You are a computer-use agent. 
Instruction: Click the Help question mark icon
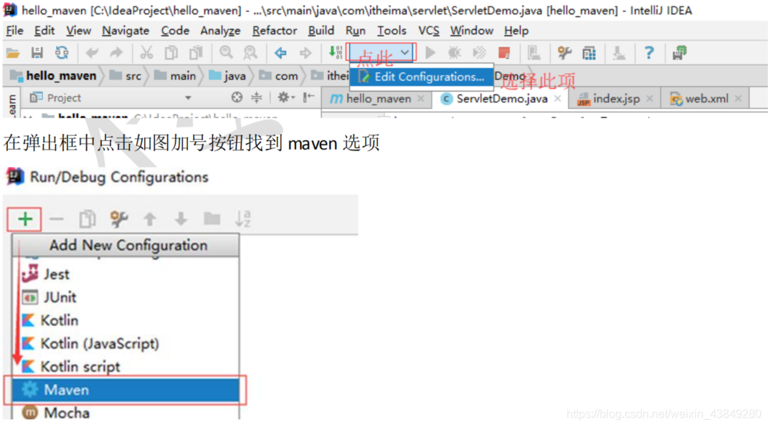pyautogui.click(x=649, y=52)
